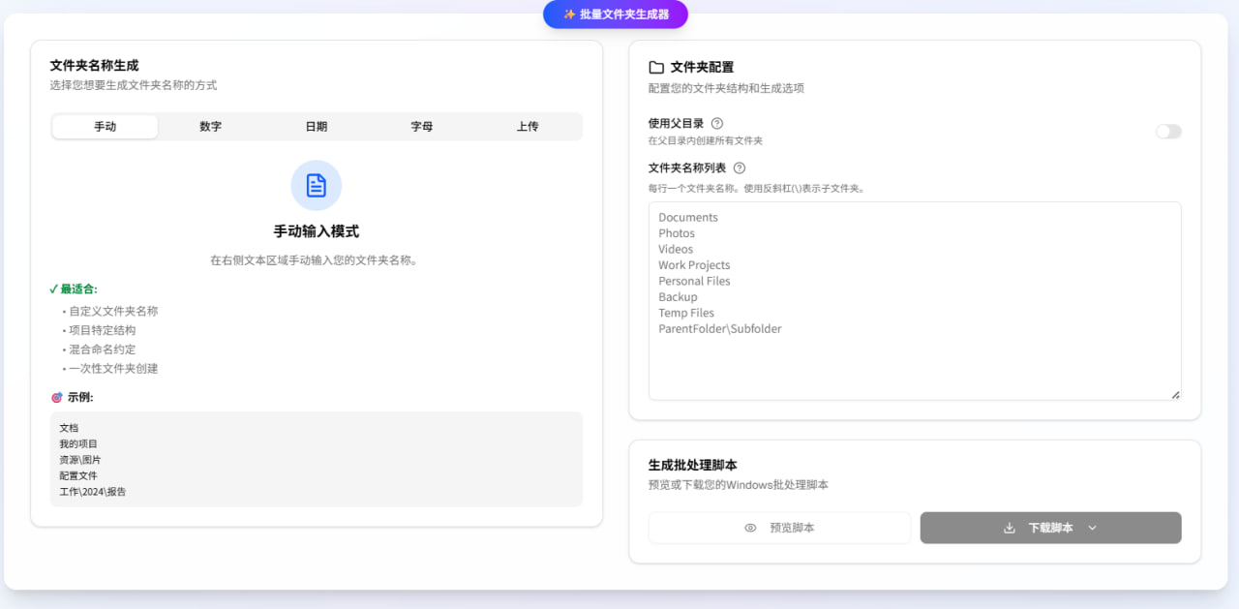Enable the 使用父目录 switch
1239x609 pixels.
(1168, 131)
